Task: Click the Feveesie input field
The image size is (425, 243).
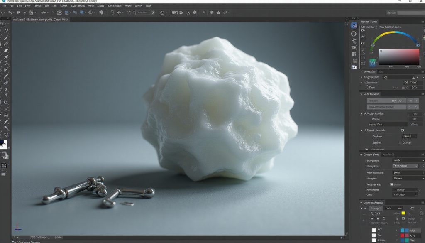Action: coord(382,101)
